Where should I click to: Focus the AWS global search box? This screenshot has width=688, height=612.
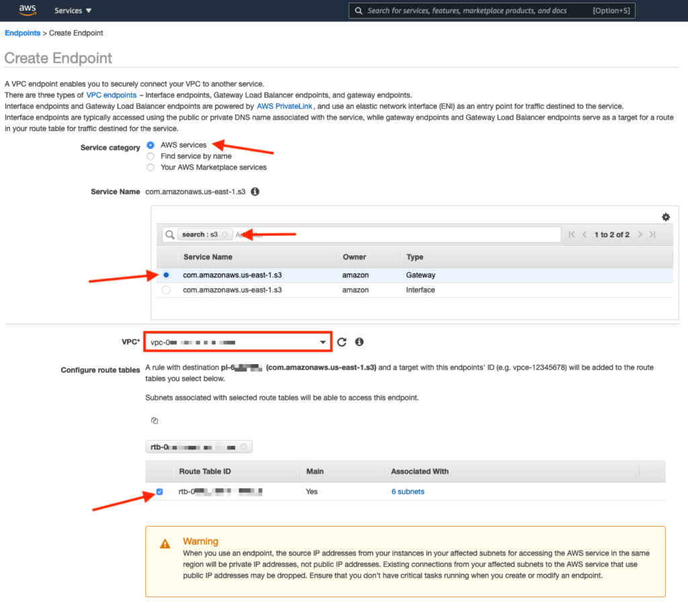pyautogui.click(x=491, y=11)
